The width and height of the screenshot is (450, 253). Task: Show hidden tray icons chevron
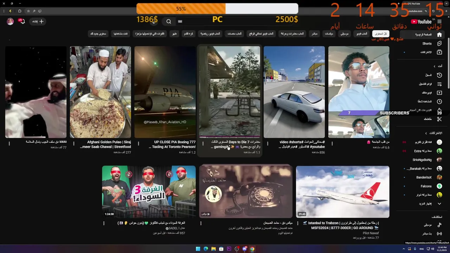(404, 249)
